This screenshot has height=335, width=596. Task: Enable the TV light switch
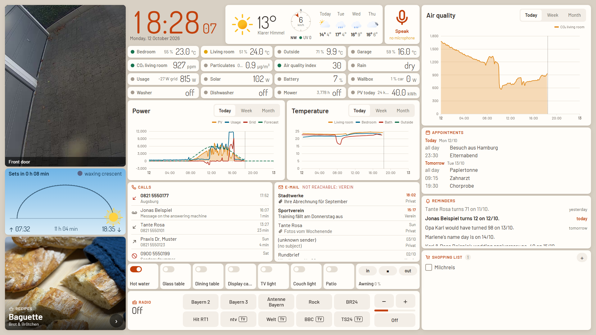266,269
